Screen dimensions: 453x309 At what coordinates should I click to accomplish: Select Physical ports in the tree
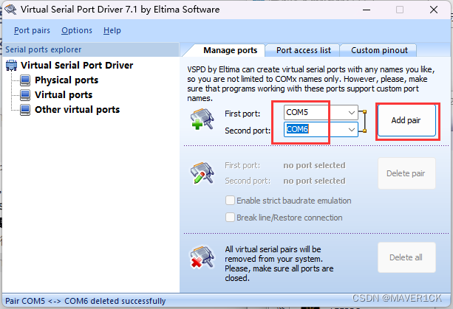[67, 80]
